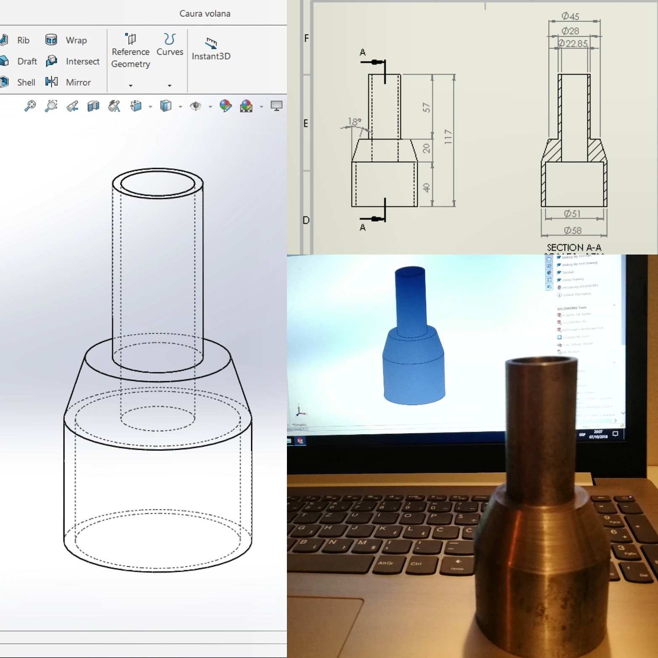This screenshot has width=658, height=658.
Task: Click the Apply Scene icon
Action: point(246,106)
